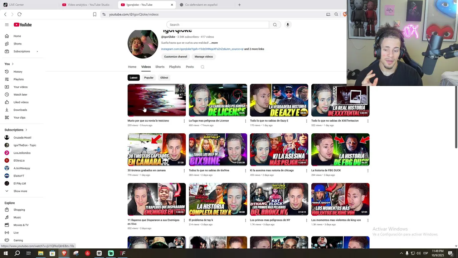Viewport: 458px width, 258px height.
Task: Select Popular sort chip
Action: point(149,78)
